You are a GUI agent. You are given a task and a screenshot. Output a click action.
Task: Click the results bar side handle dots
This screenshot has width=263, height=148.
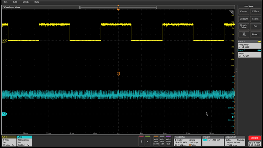pos(236,70)
